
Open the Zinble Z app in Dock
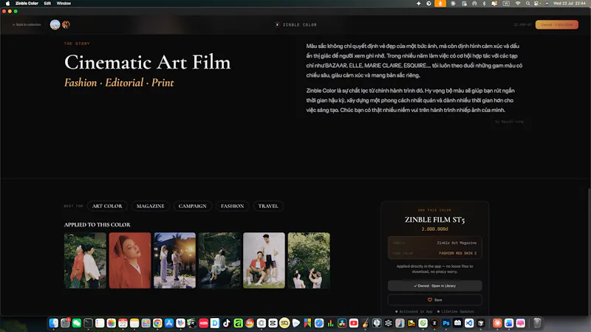(x=434, y=323)
